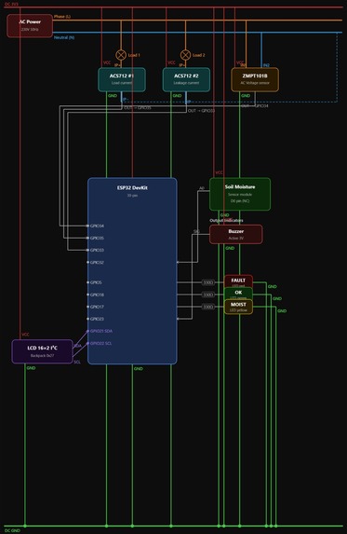347x534 pixels.
Task: Click the GND label below the LCD block
Action: 31,368
